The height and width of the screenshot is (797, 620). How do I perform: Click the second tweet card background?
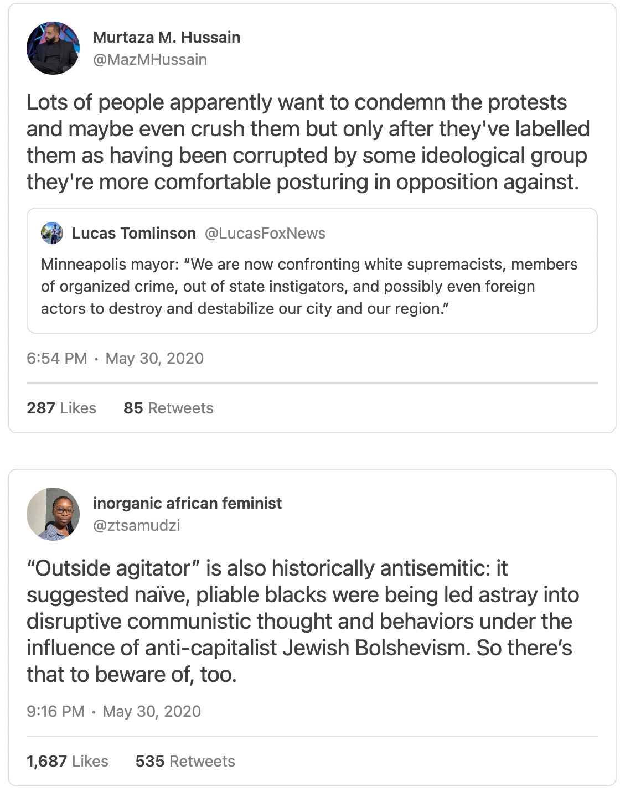(x=312, y=628)
